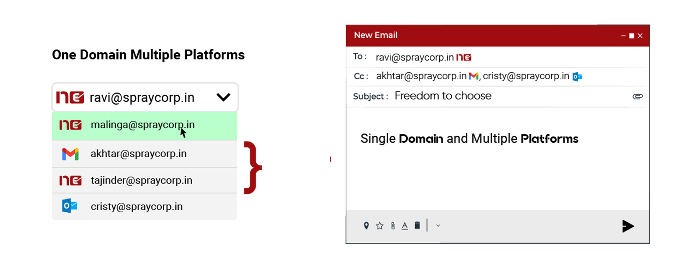The width and height of the screenshot is (682, 269).
Task: Open the ravi@spraycorp.in account dropdown
Action: point(223,97)
